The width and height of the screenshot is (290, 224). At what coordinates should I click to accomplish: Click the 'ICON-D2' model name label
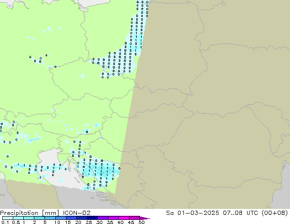click(76, 213)
